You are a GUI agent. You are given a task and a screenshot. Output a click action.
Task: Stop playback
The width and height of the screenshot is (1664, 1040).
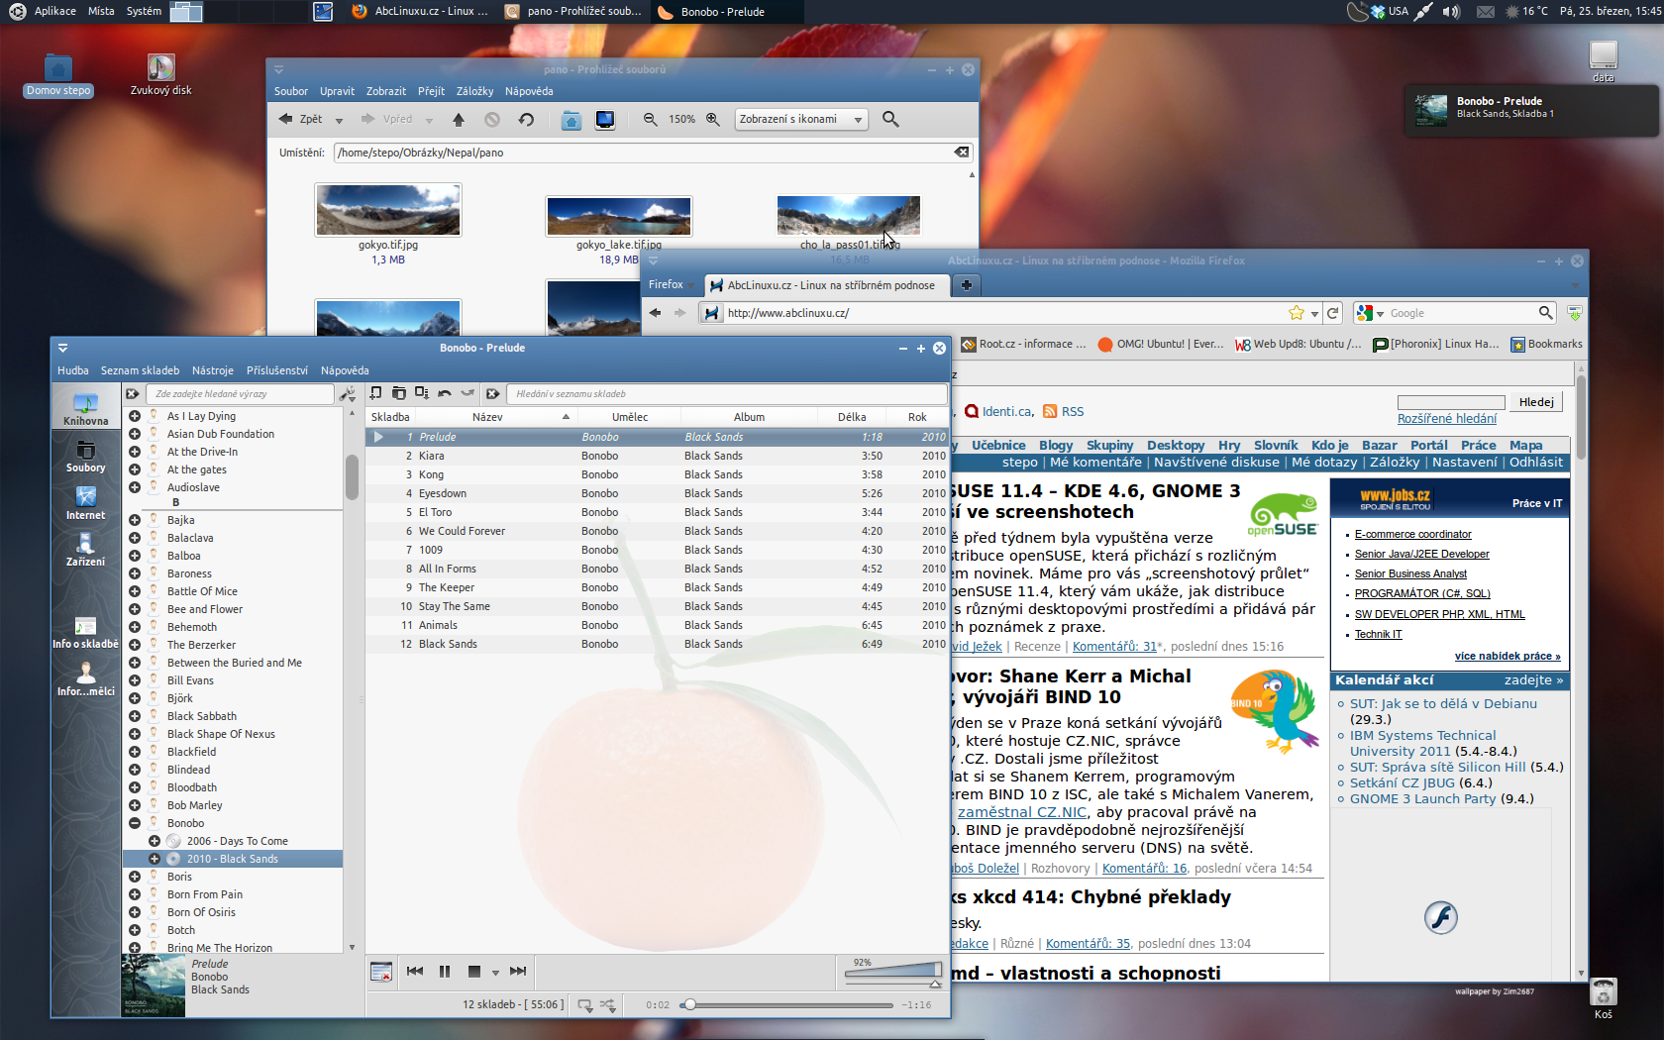click(x=474, y=972)
